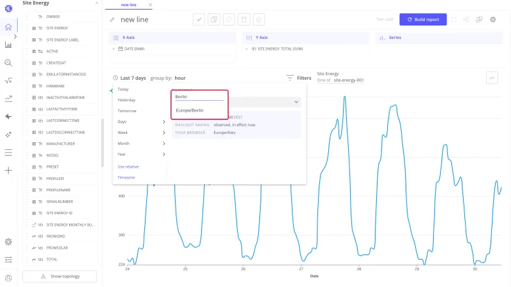Select the OWNER field
511x287 pixels.
pyautogui.click(x=53, y=17)
